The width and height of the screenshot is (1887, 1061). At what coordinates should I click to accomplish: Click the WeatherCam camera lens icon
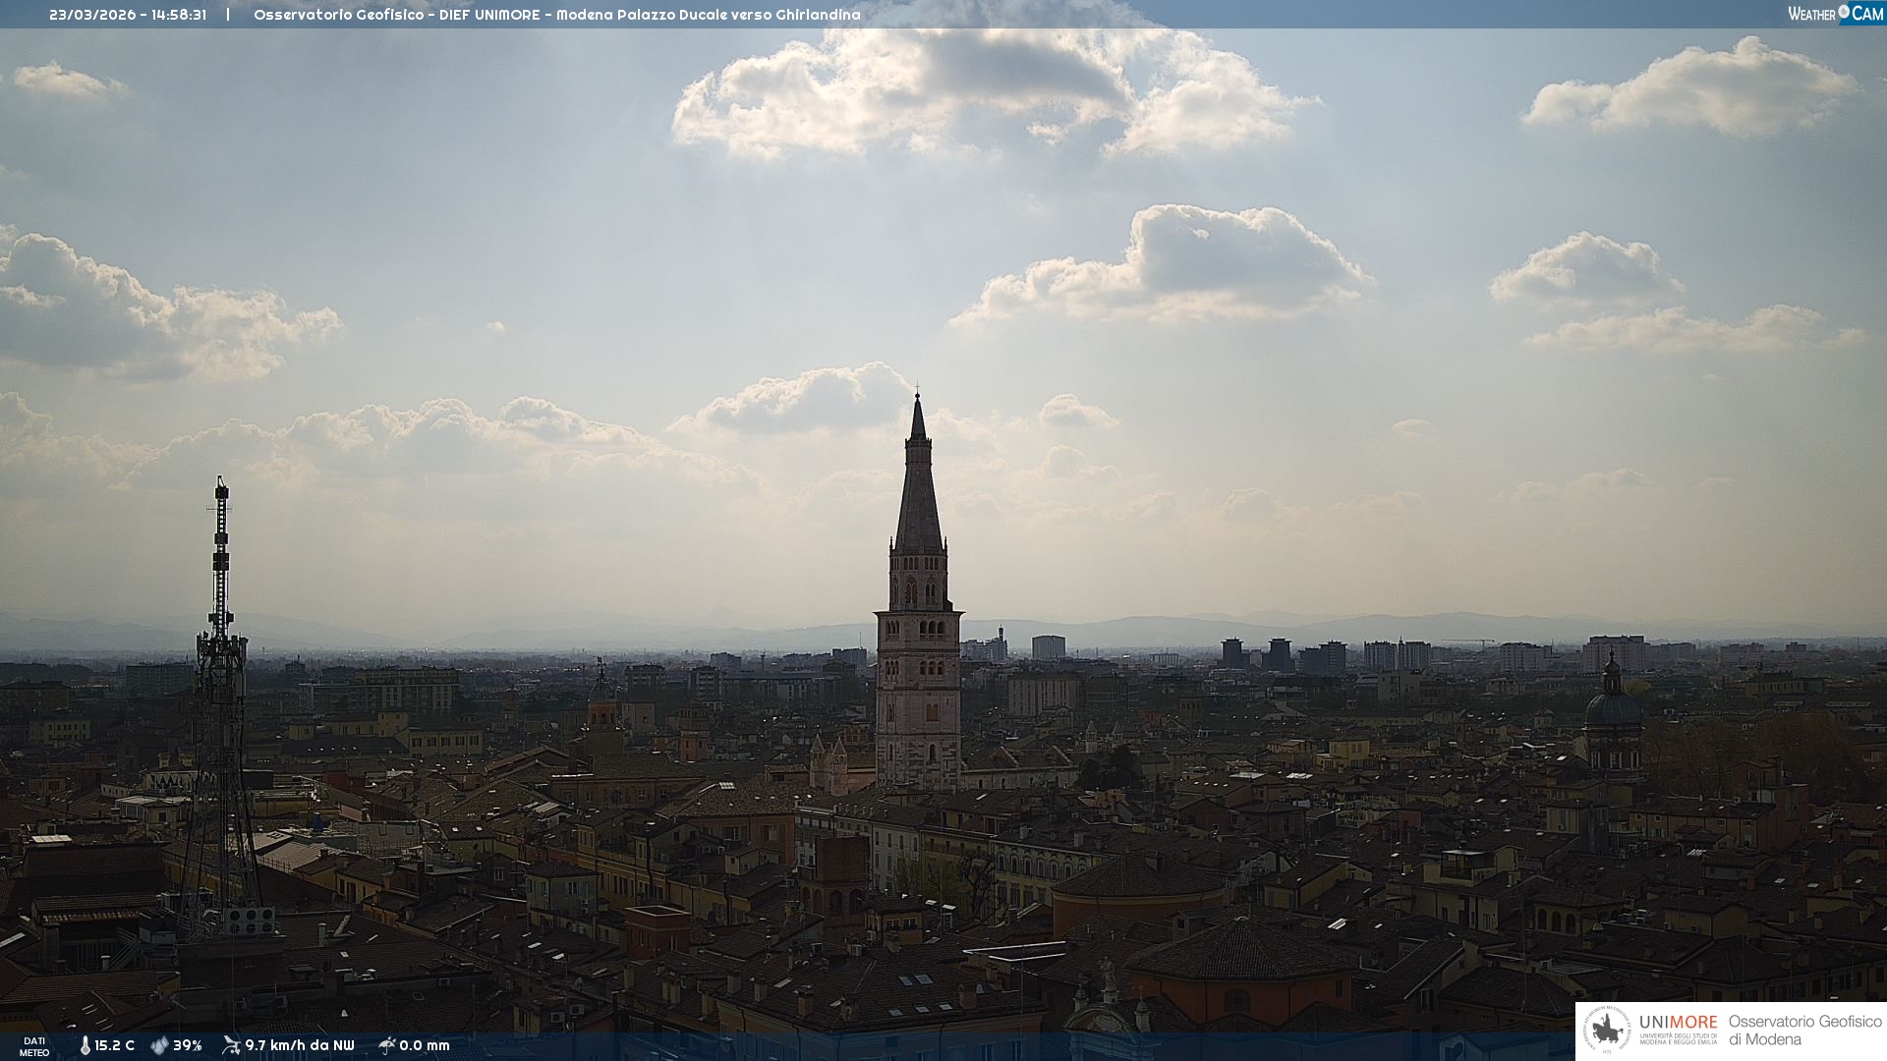(1844, 12)
